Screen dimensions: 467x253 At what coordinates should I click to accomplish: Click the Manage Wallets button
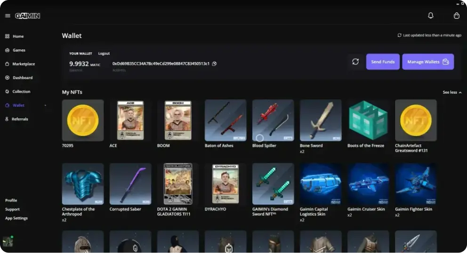point(428,62)
